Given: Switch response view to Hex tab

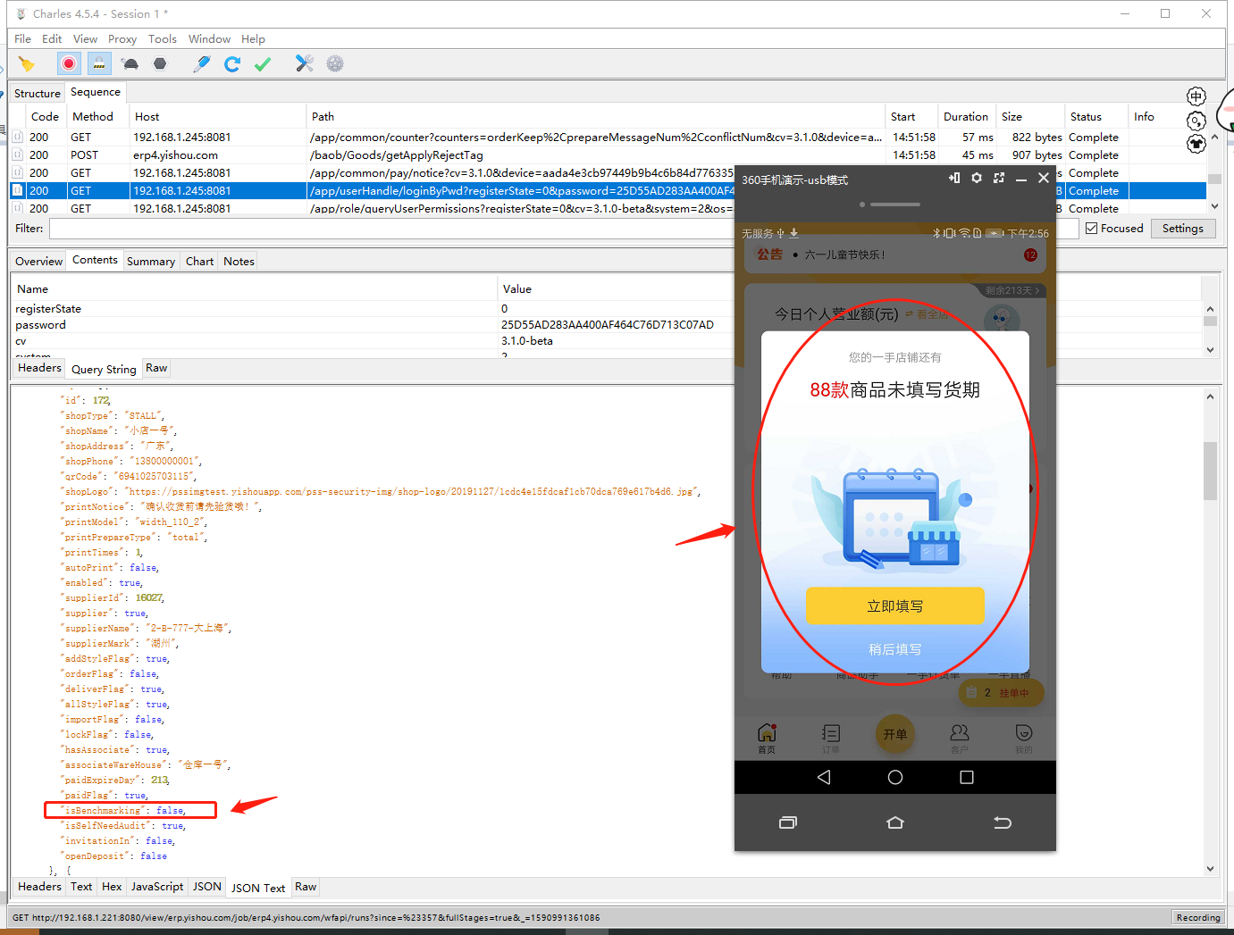Looking at the screenshot, I should pos(112,887).
